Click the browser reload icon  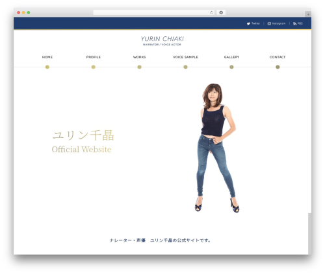click(211, 12)
